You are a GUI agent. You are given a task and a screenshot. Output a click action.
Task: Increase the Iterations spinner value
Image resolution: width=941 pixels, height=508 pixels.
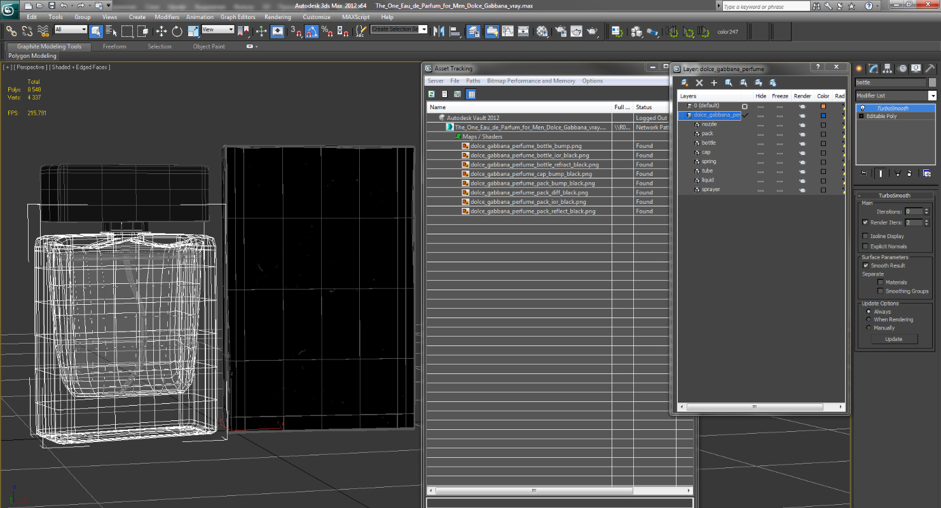click(x=926, y=210)
